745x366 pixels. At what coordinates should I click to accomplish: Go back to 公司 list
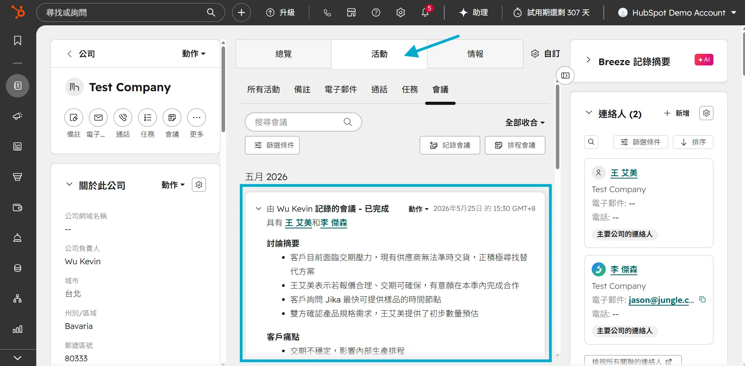click(81, 54)
